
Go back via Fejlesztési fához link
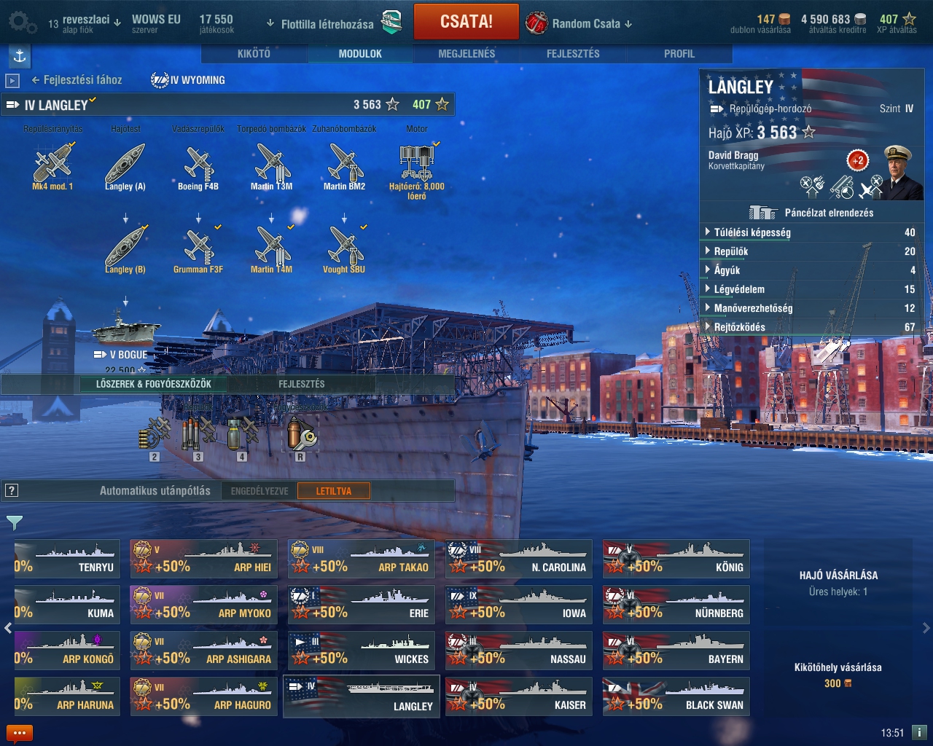77,80
